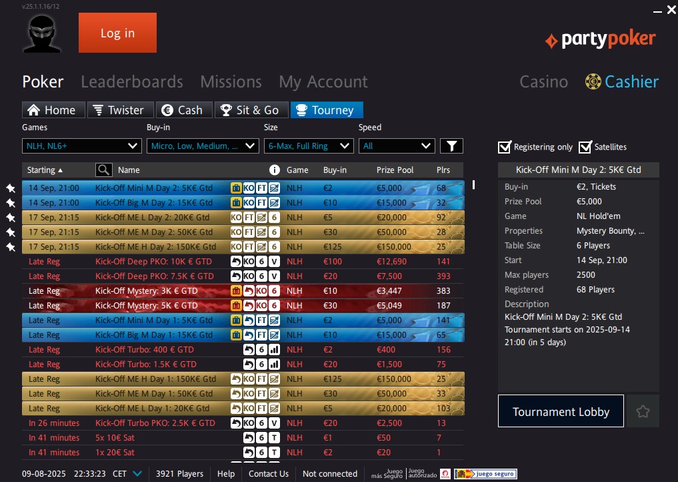Click the multi-day icon on Kick-Off ME H Day 2 row
The image size is (678, 482).
261,247
